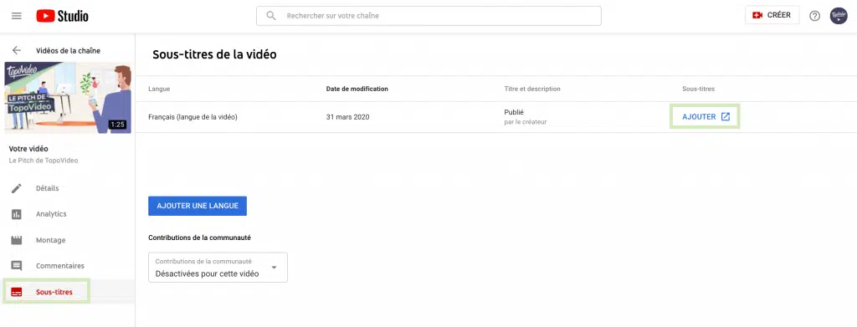
Task: Click the 'Langue' column header
Action: pyautogui.click(x=159, y=89)
